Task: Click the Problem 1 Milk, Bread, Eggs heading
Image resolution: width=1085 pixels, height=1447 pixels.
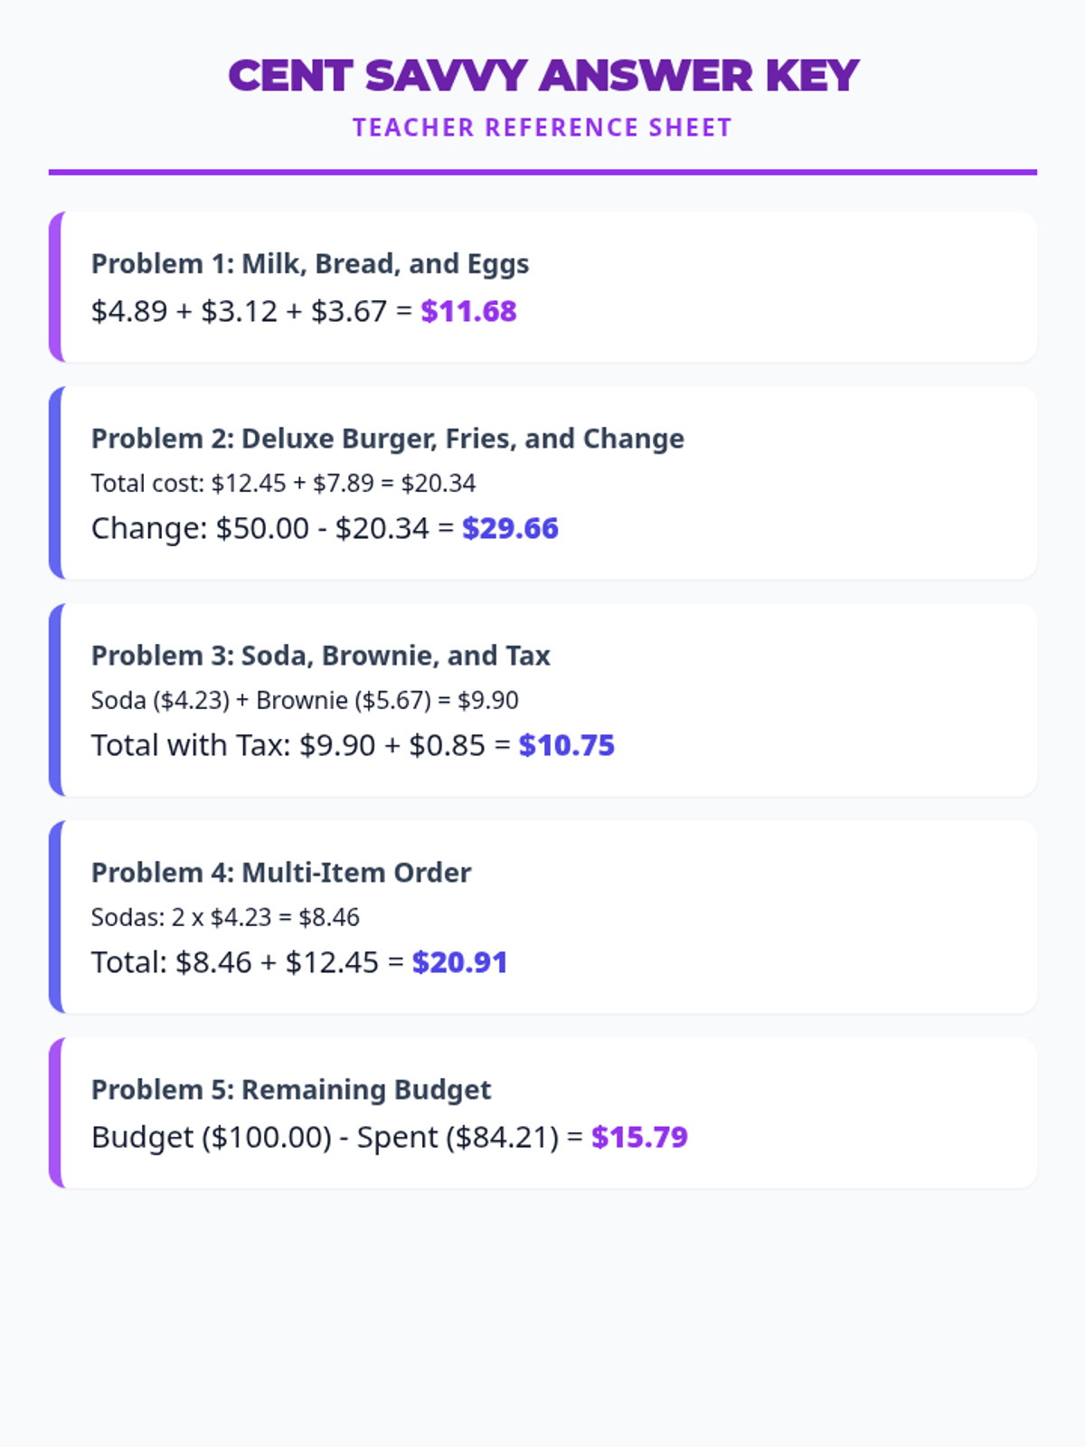Action: (x=310, y=264)
